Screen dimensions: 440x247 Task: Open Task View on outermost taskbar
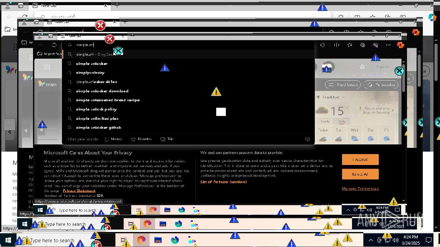(124, 240)
